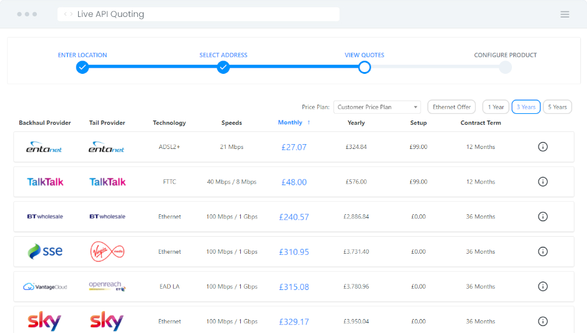Viewport: 587px width, 333px height.
Task: Click the £3,731.40 yearly value
Action: pos(356,252)
